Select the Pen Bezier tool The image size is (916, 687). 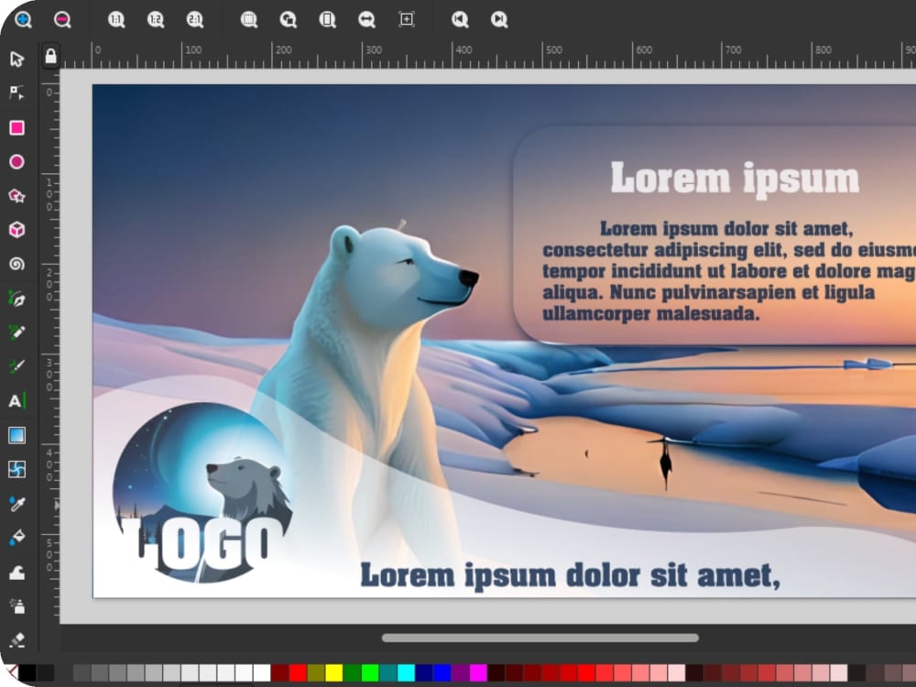16,299
